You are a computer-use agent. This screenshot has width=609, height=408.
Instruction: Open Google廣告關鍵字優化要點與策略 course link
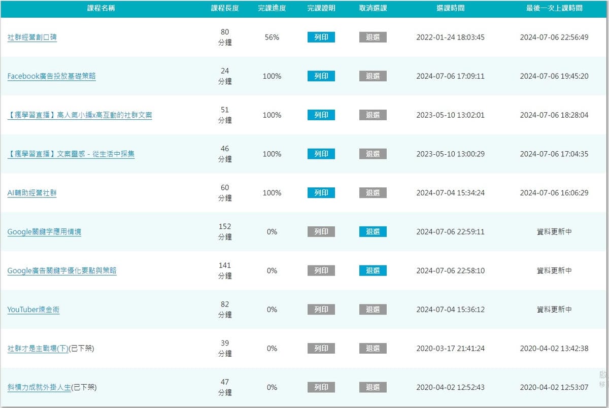62,270
